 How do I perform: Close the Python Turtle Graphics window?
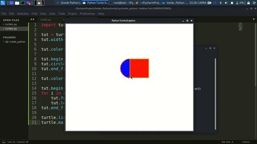[x=192, y=21]
